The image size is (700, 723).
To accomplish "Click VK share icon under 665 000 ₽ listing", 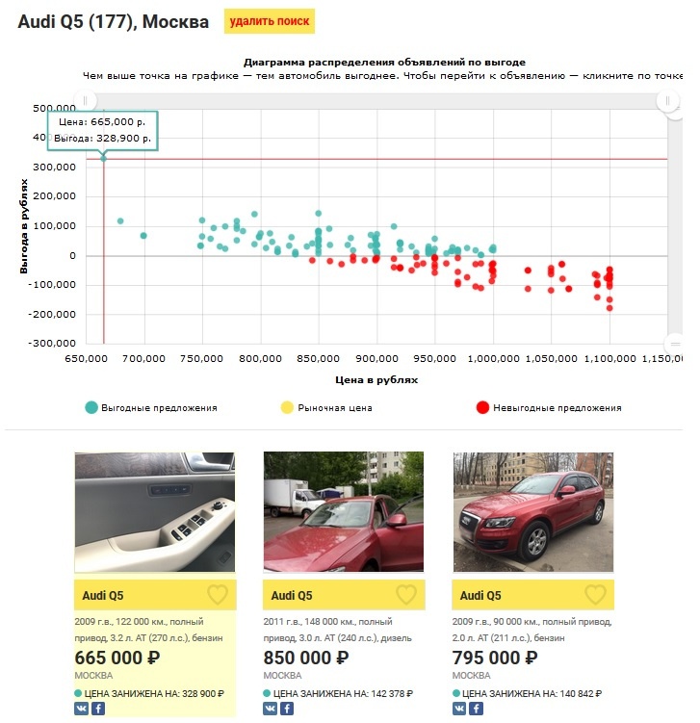I will 81,709.
